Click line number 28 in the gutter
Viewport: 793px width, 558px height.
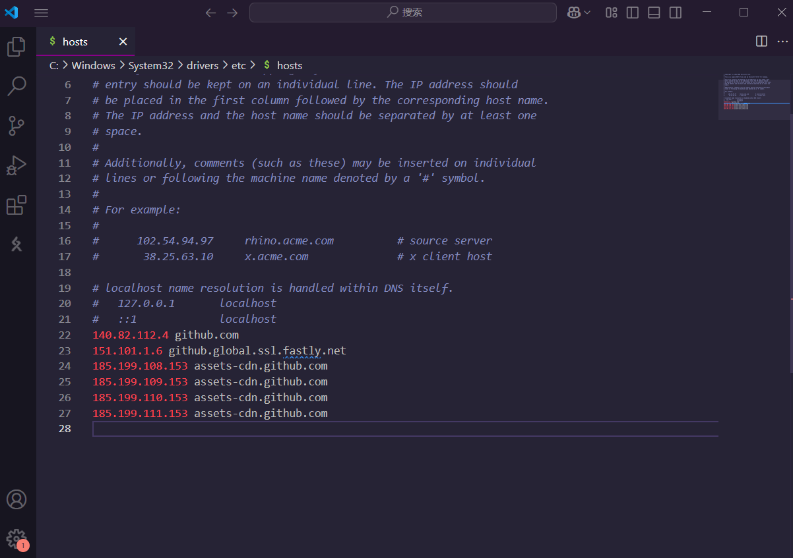pos(64,429)
